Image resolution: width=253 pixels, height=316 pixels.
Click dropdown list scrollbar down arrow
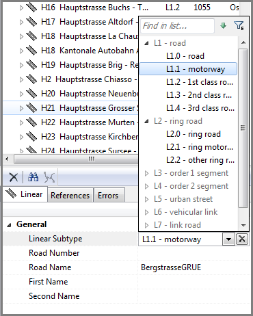[x=243, y=225]
